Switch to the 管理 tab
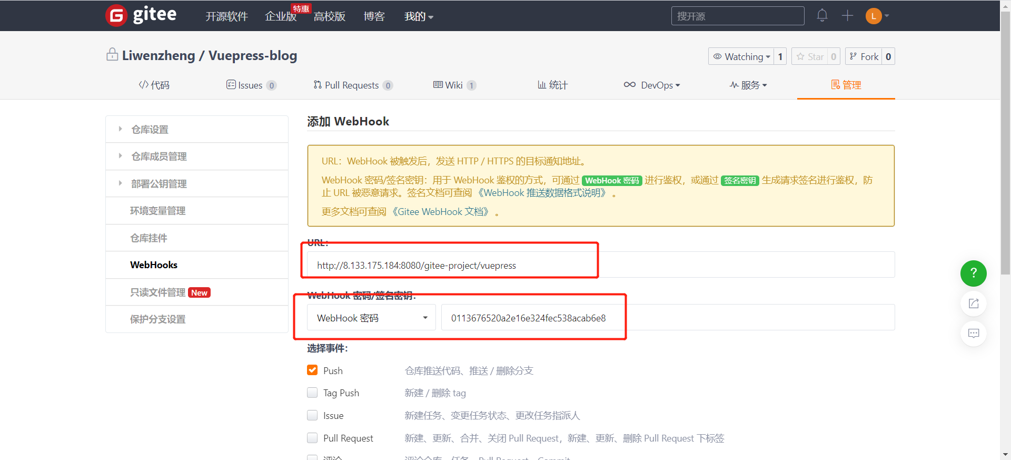The width and height of the screenshot is (1011, 460). click(846, 85)
